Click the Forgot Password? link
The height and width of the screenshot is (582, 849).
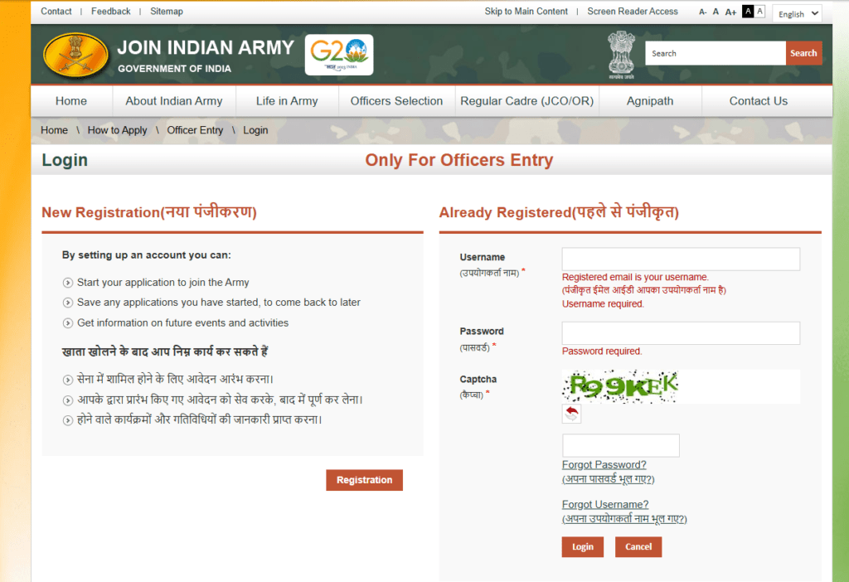coord(604,465)
